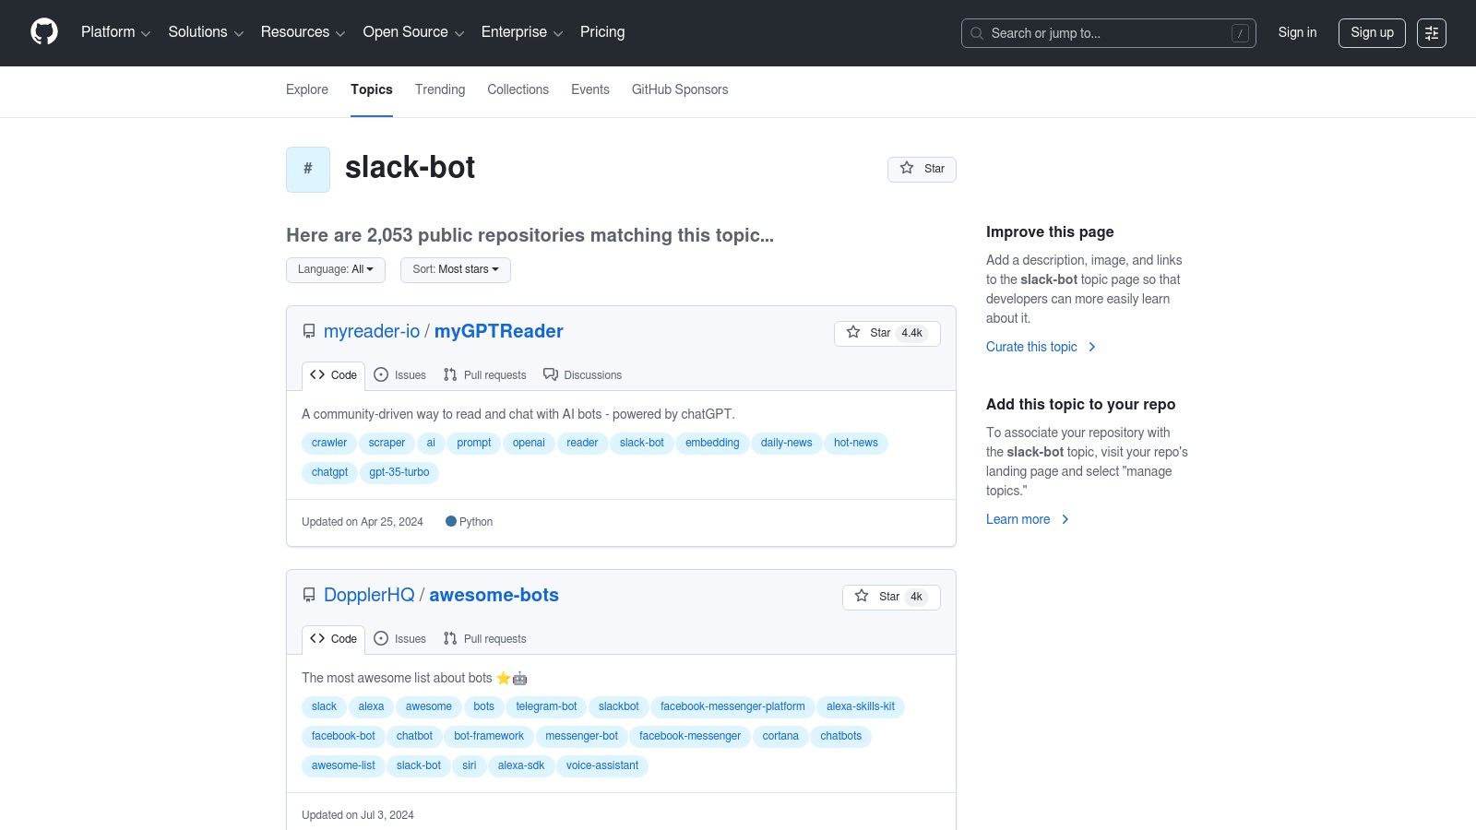Image resolution: width=1476 pixels, height=830 pixels.
Task: Switch to the Explore tab
Action: (307, 89)
